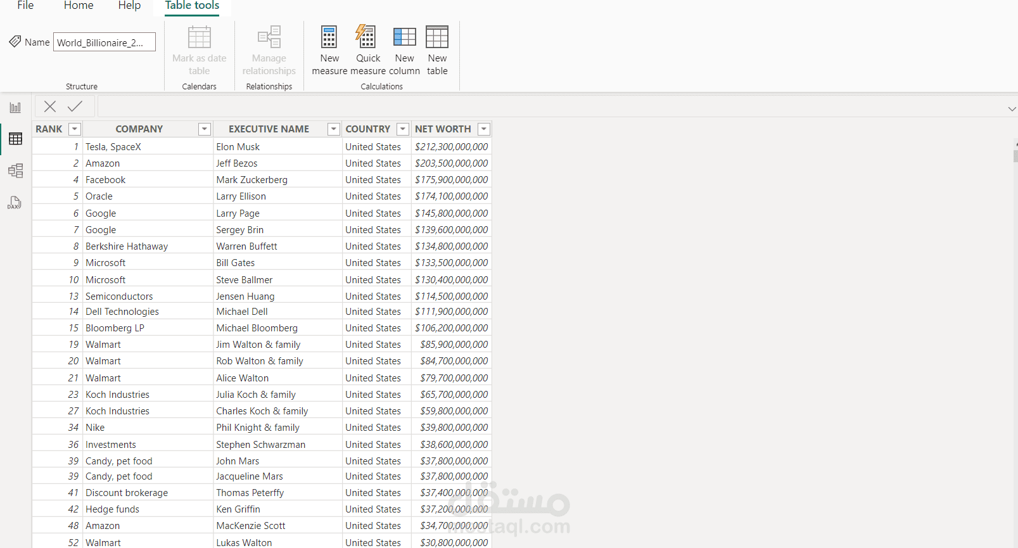Click the cell 'Berkshire Hathaway'
Screen dimensions: 1018x548
148,246
